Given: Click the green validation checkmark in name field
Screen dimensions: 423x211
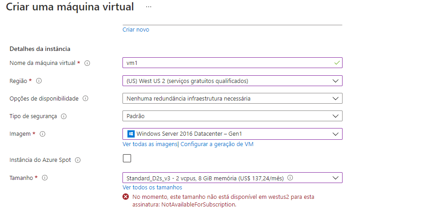Looking at the screenshot, I should pyautogui.click(x=337, y=63).
